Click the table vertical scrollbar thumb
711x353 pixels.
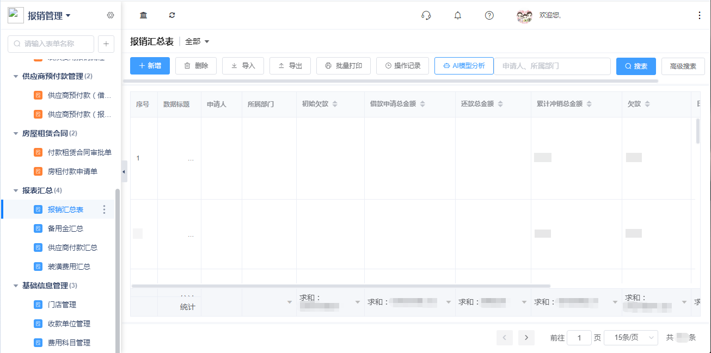698,131
